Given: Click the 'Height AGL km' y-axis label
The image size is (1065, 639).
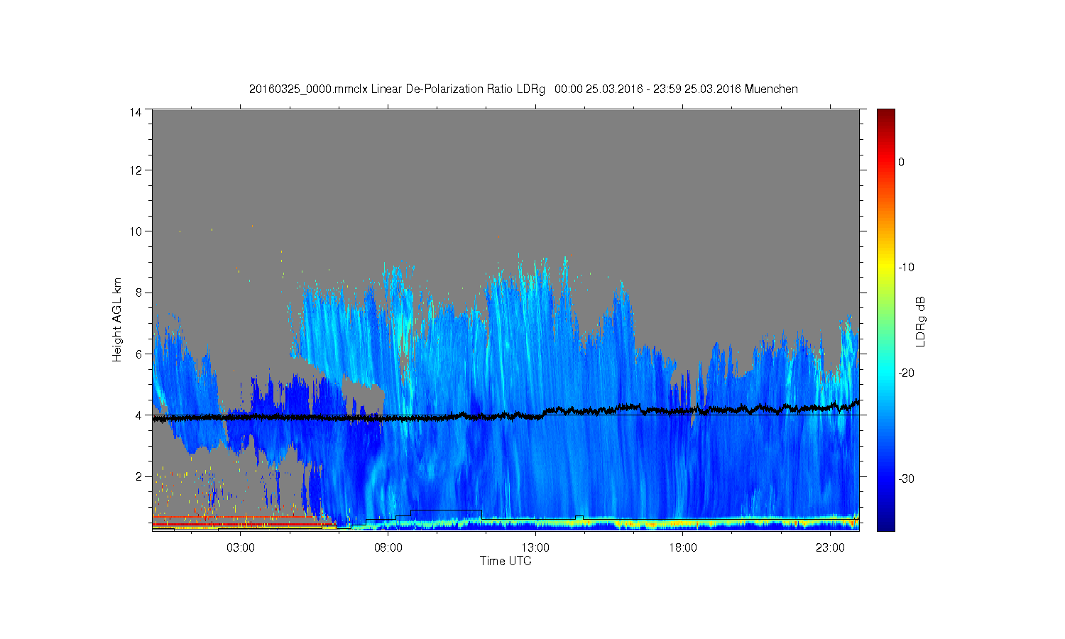Looking at the screenshot, I should pyautogui.click(x=117, y=319).
